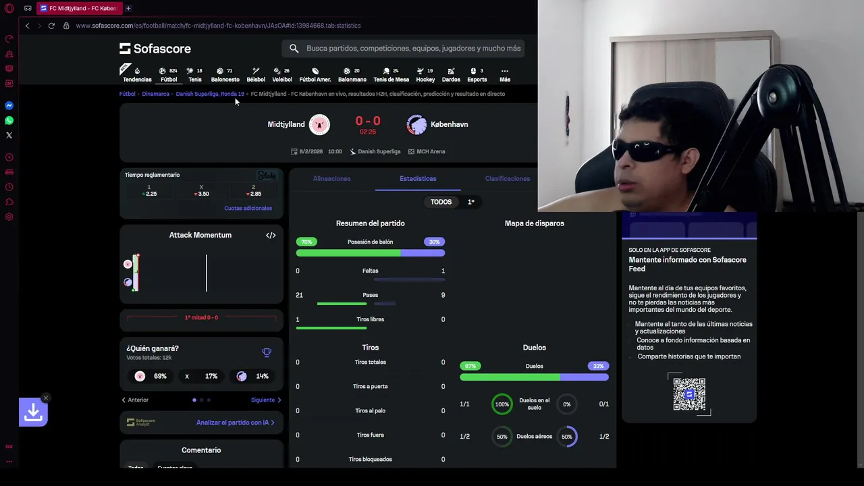Click the København team crest in the header
Viewport: 864px width, 486px height.
coord(416,124)
